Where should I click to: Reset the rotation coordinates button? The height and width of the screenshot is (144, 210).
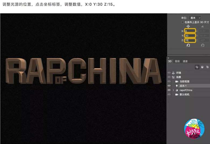coord(202,45)
